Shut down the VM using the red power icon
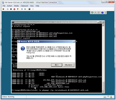The height and width of the screenshot is (100, 116). coord(14,9)
